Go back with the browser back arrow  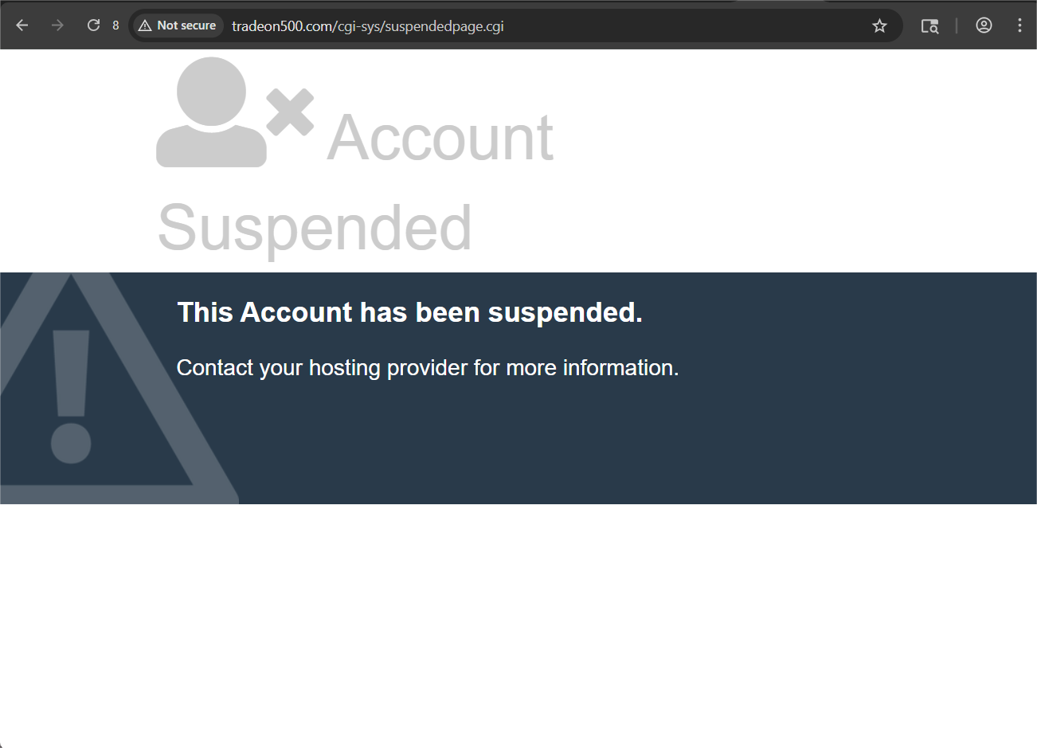pos(22,25)
